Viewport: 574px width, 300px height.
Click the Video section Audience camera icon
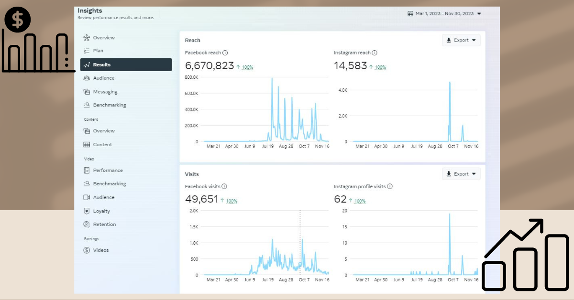pyautogui.click(x=87, y=197)
